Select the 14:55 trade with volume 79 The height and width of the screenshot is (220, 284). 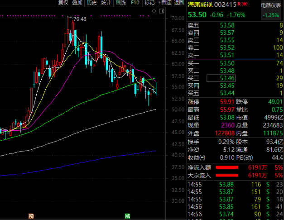(x=235, y=199)
